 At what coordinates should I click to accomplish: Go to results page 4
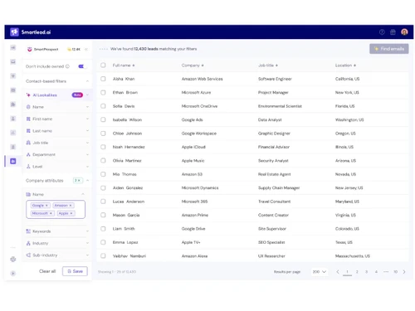click(x=376, y=272)
